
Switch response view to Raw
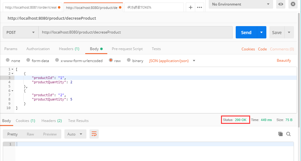30,134
